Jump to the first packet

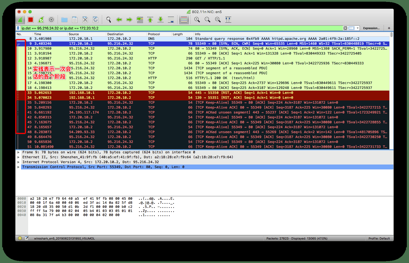(150, 20)
